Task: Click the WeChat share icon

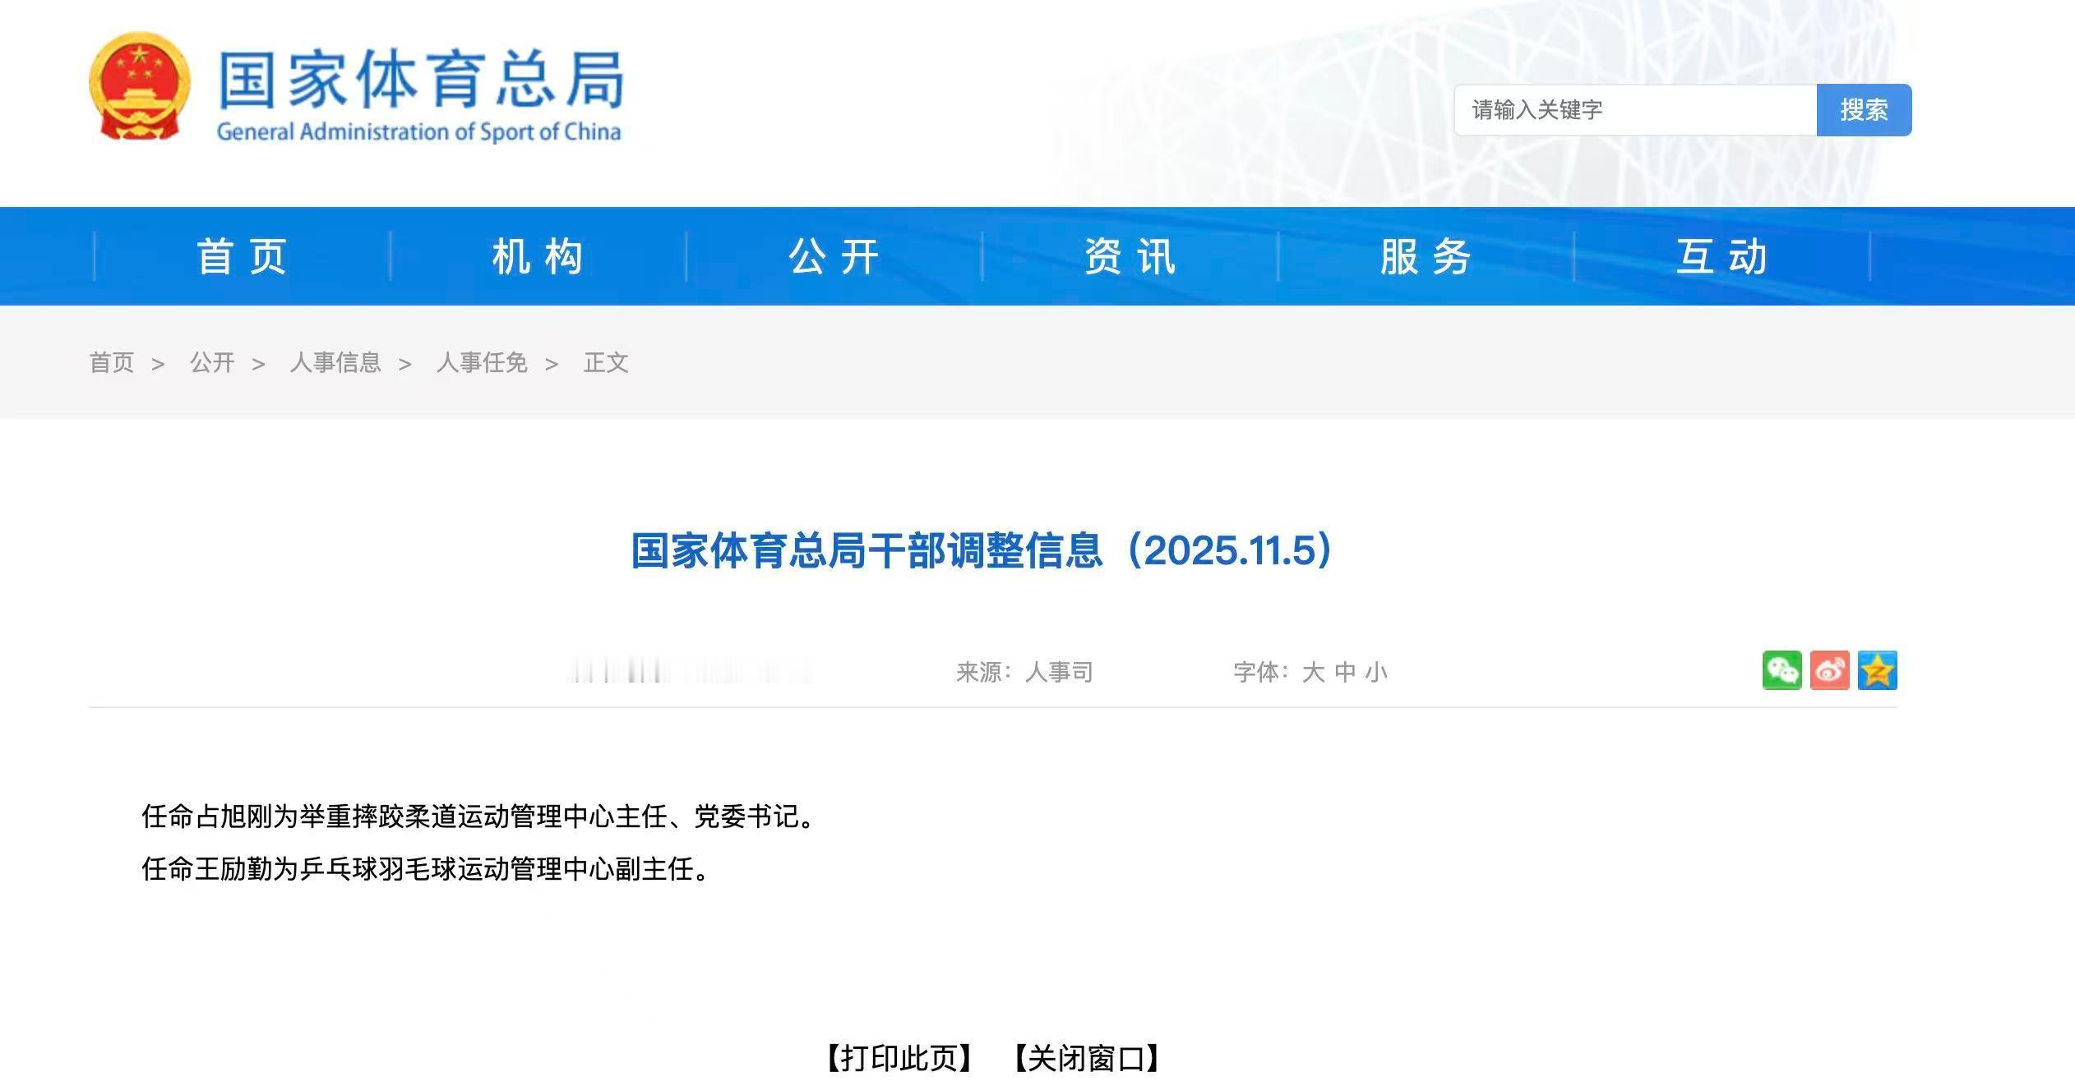Action: pyautogui.click(x=1782, y=670)
